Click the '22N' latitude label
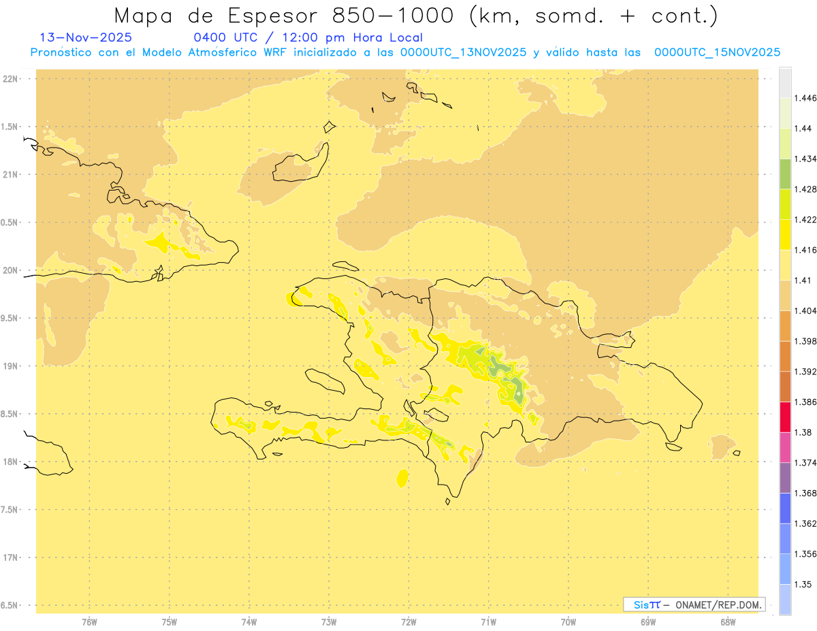 pyautogui.click(x=10, y=79)
